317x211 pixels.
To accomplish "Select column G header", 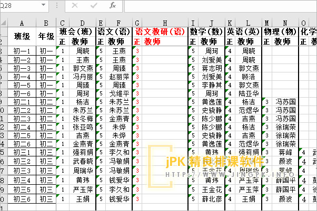I will [x=137, y=23].
